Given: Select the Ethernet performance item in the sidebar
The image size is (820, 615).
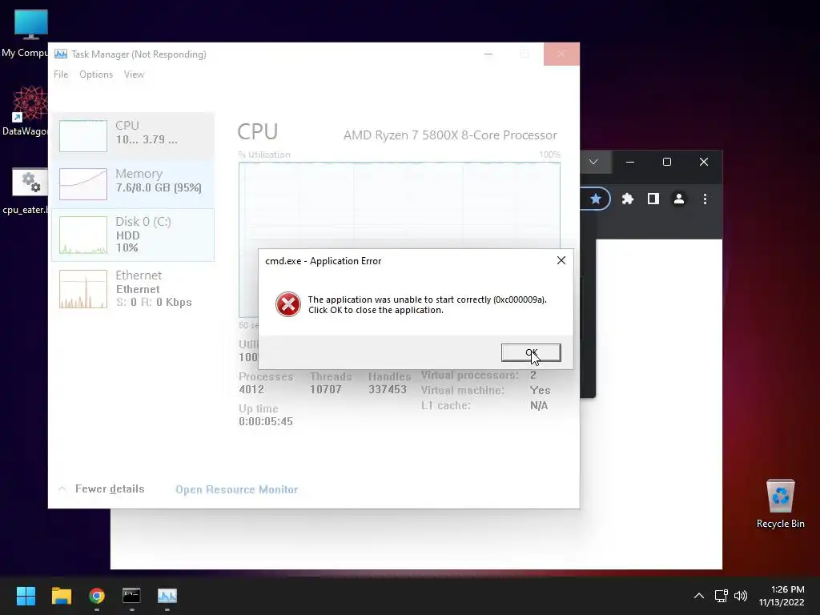Looking at the screenshot, I should (133, 288).
